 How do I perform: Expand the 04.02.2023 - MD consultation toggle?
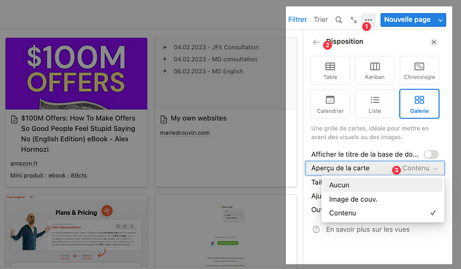click(x=165, y=59)
